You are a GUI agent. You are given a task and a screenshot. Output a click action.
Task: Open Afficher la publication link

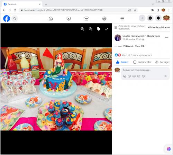pyautogui.click(x=159, y=27)
